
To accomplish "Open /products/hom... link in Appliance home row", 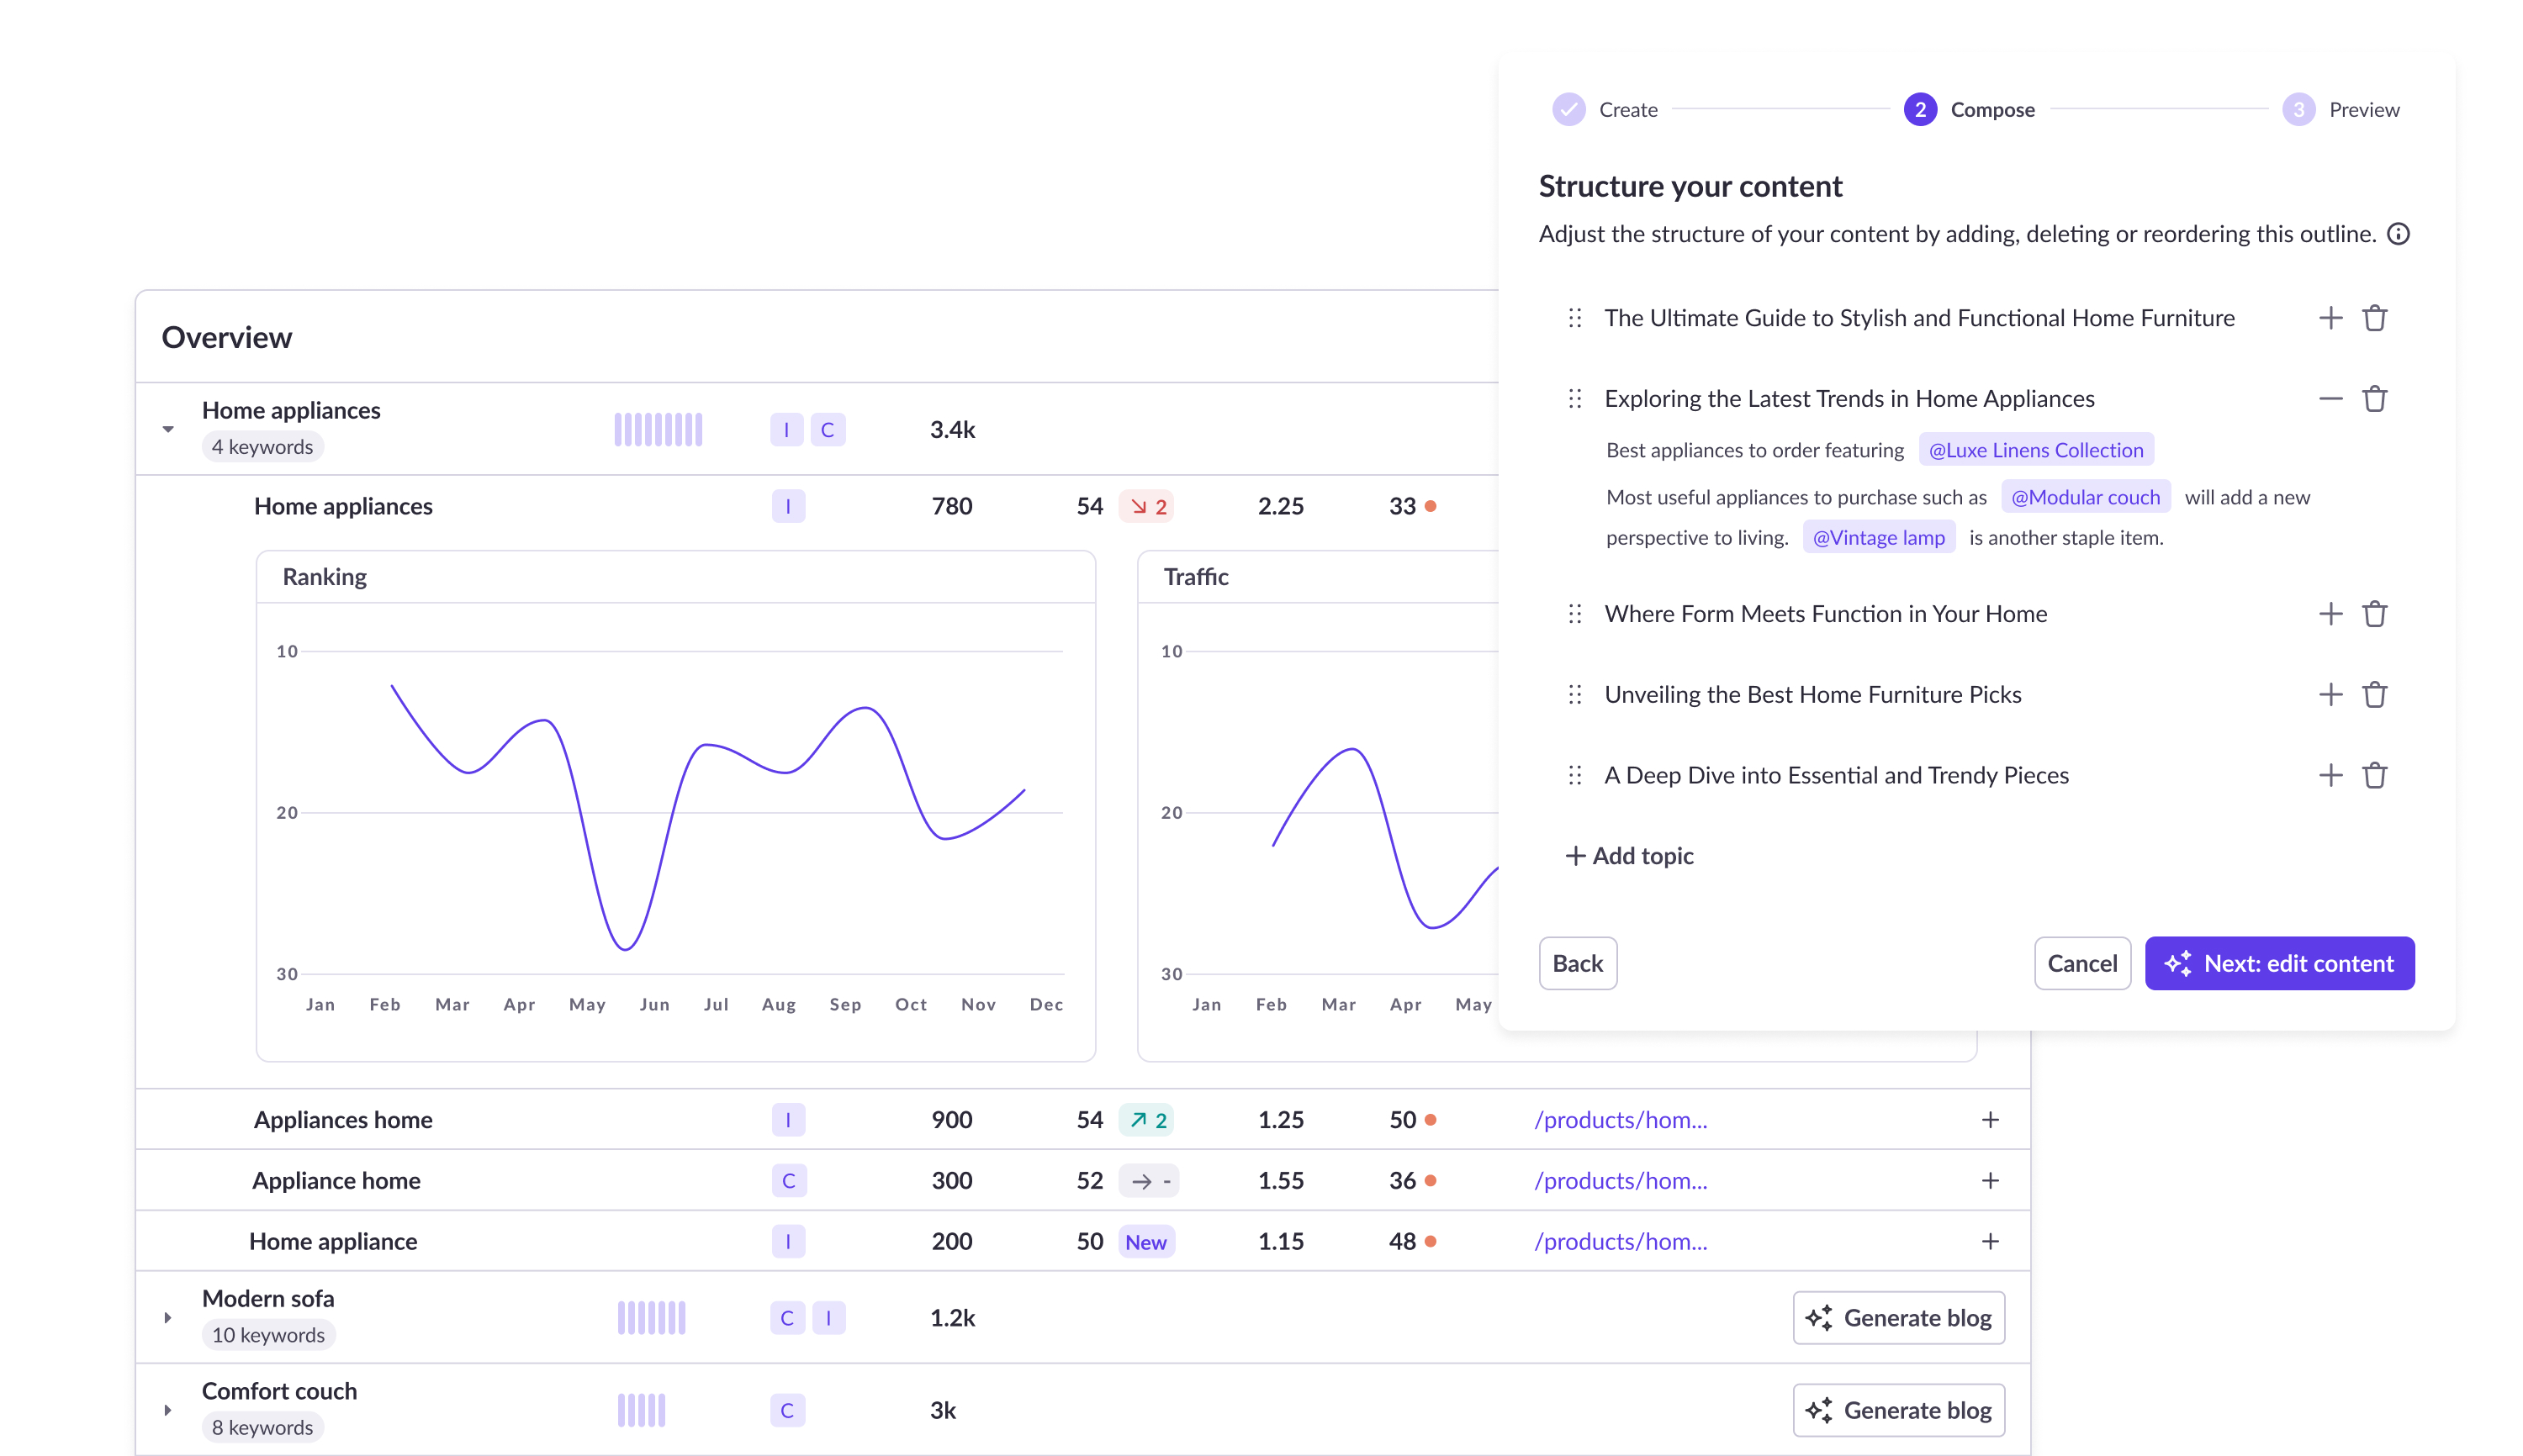I will pyautogui.click(x=1621, y=1181).
